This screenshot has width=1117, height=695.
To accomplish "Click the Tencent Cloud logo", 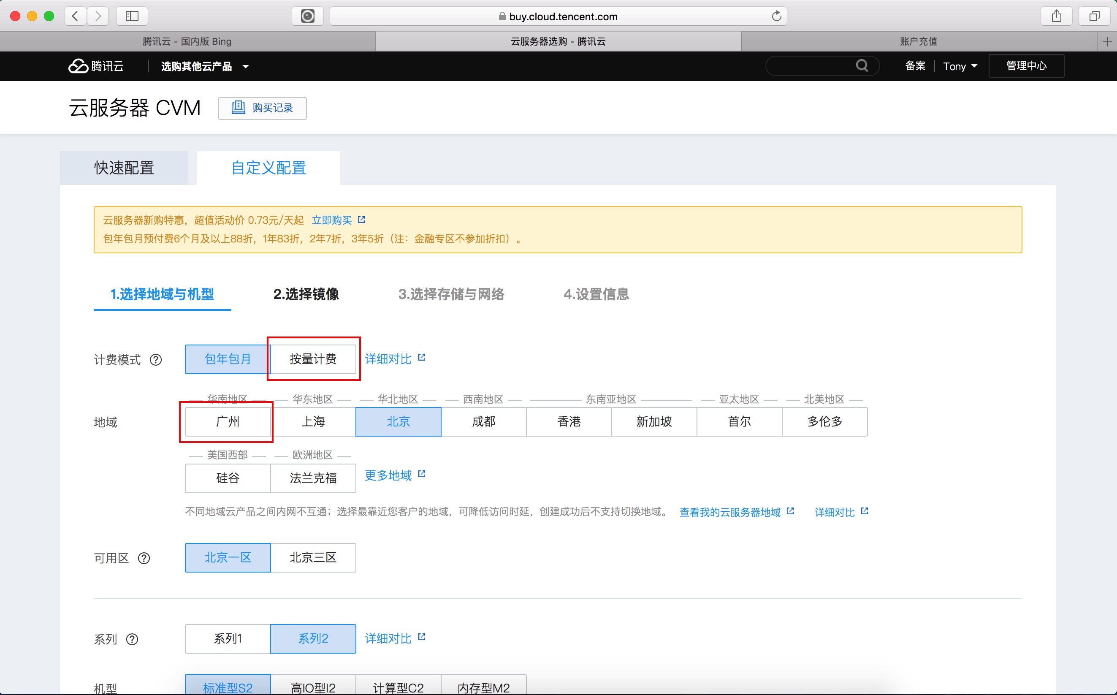I will (x=95, y=66).
